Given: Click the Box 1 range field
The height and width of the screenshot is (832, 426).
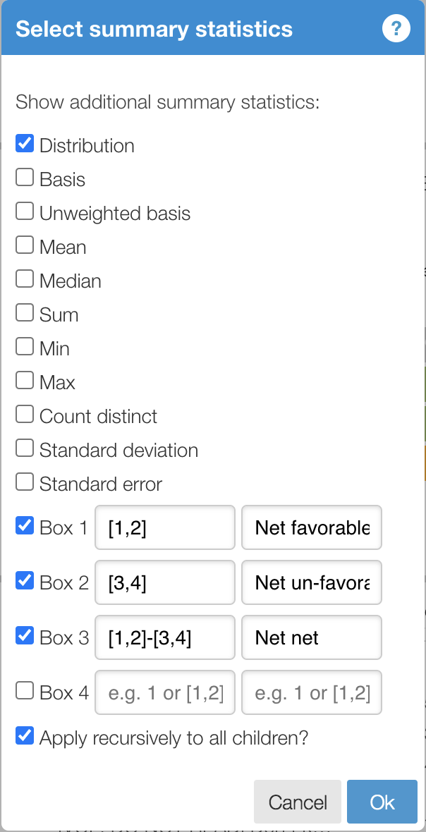Looking at the screenshot, I should click(x=165, y=527).
